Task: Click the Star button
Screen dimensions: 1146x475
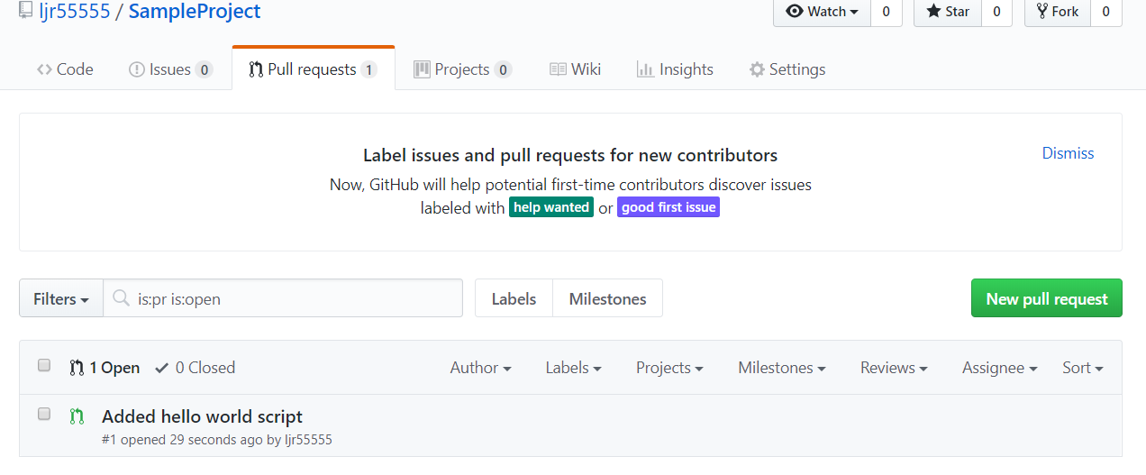Action: 948,12
